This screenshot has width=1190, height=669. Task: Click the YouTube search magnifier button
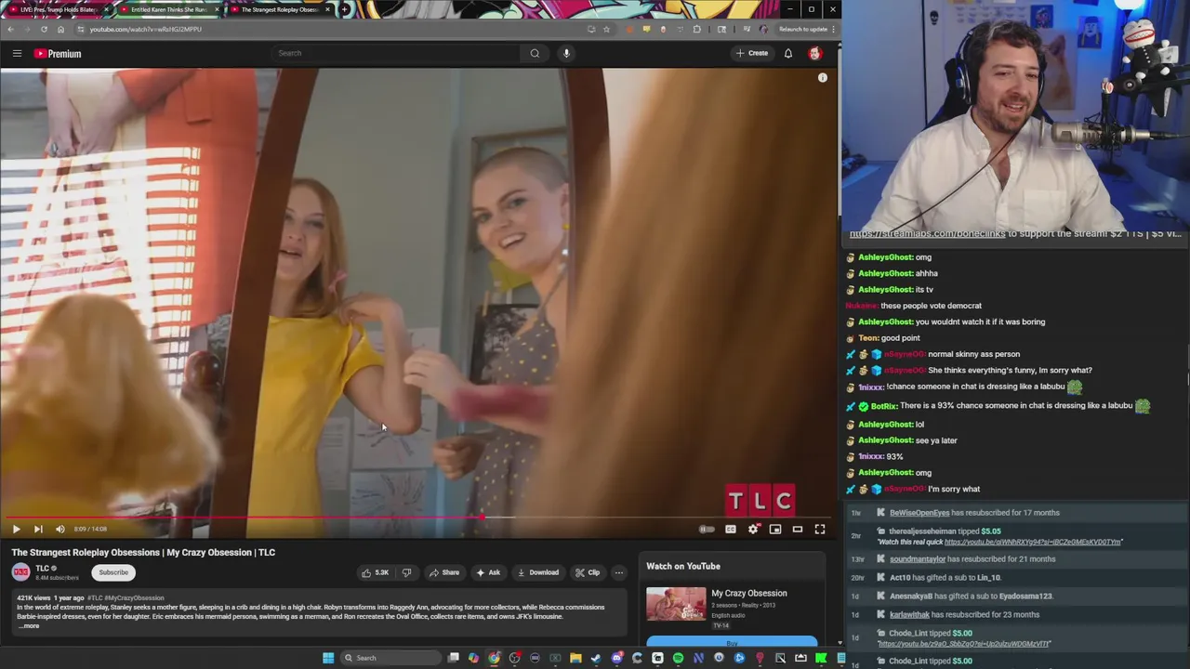535,53
